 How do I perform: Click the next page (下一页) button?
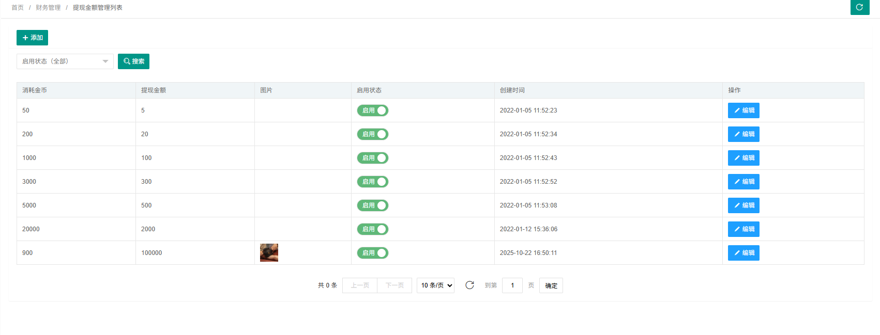(395, 285)
